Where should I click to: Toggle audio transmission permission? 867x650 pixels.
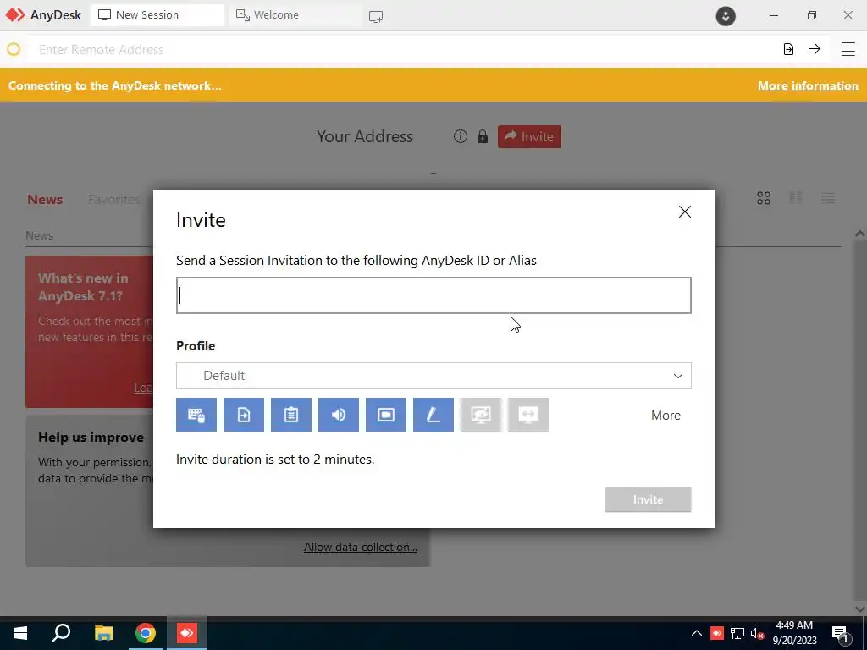point(339,415)
